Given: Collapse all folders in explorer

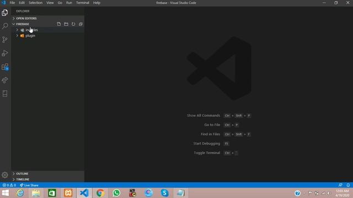Looking at the screenshot, I should click(x=81, y=24).
